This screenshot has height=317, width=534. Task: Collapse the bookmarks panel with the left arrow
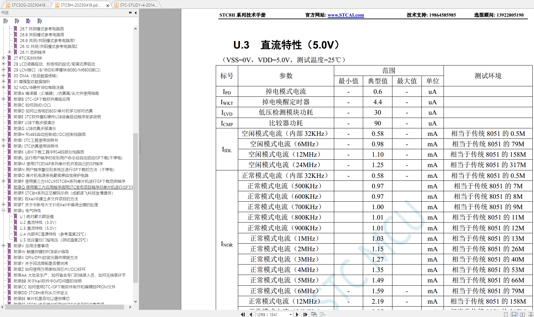135,13
